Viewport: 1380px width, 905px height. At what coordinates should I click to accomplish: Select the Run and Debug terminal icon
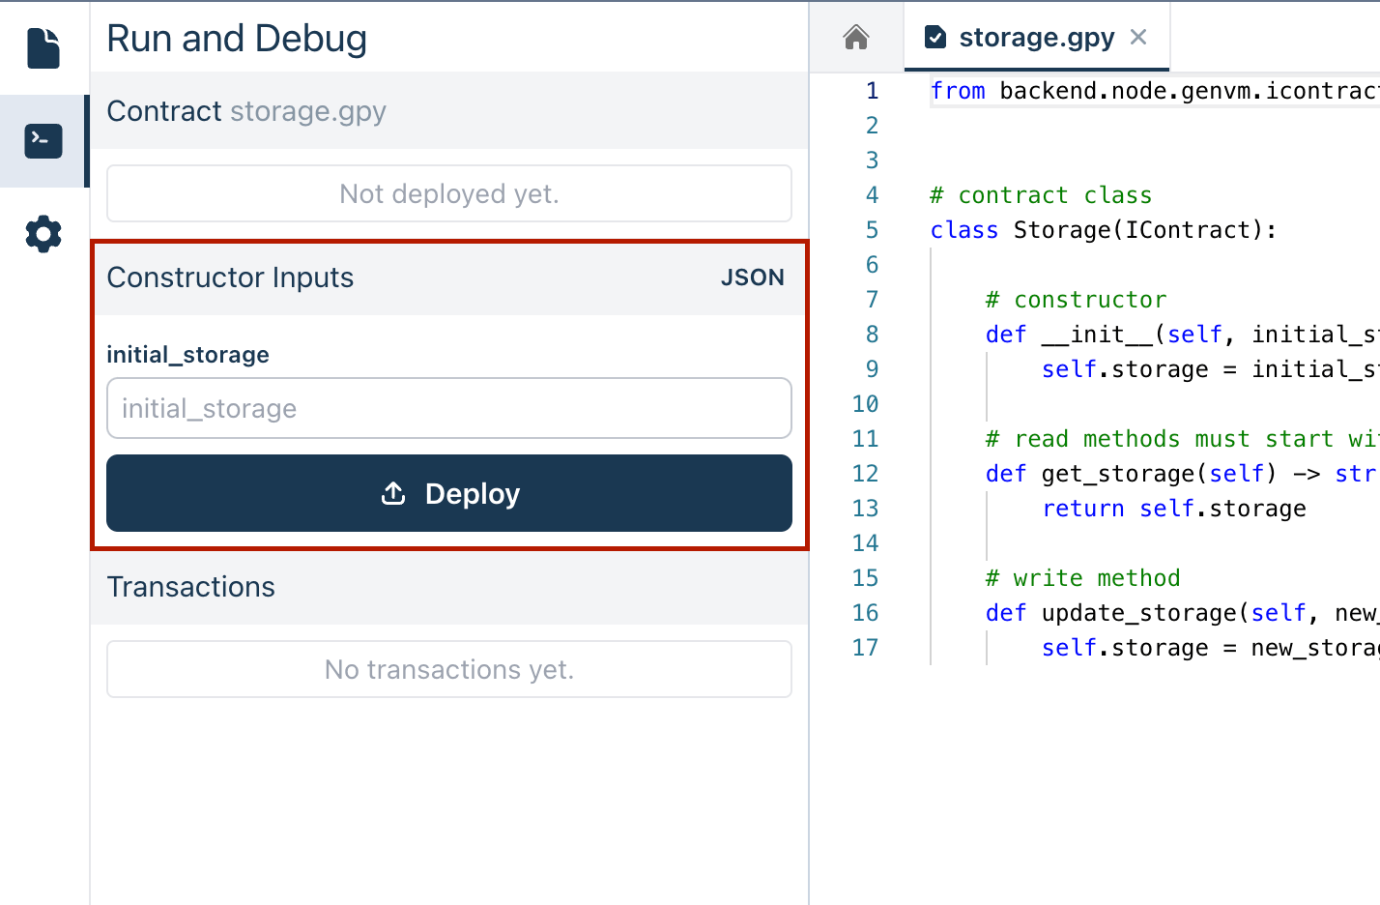coord(43,141)
